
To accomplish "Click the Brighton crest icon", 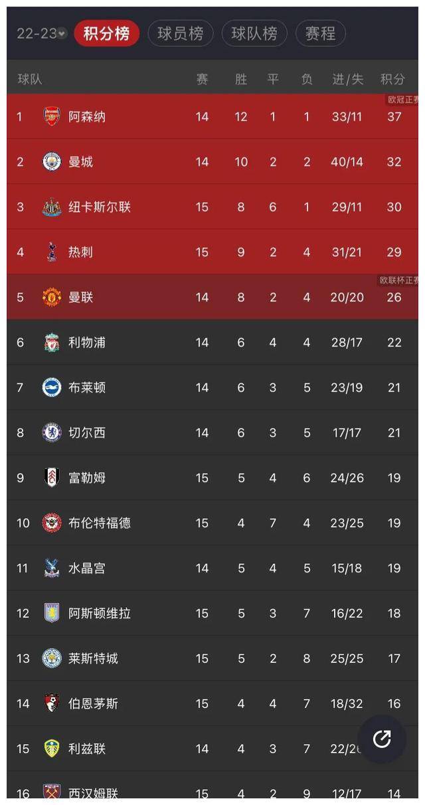I will tap(52, 387).
